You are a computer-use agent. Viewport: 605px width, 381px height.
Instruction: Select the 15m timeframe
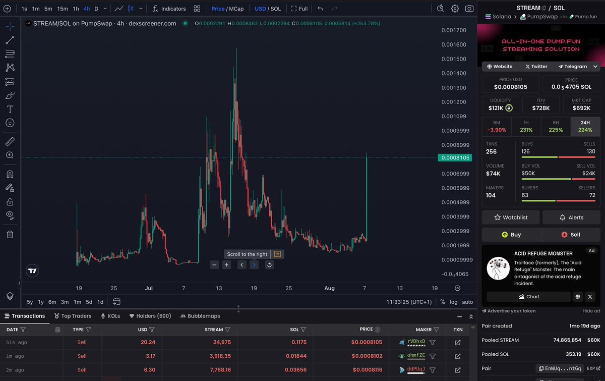63,9
